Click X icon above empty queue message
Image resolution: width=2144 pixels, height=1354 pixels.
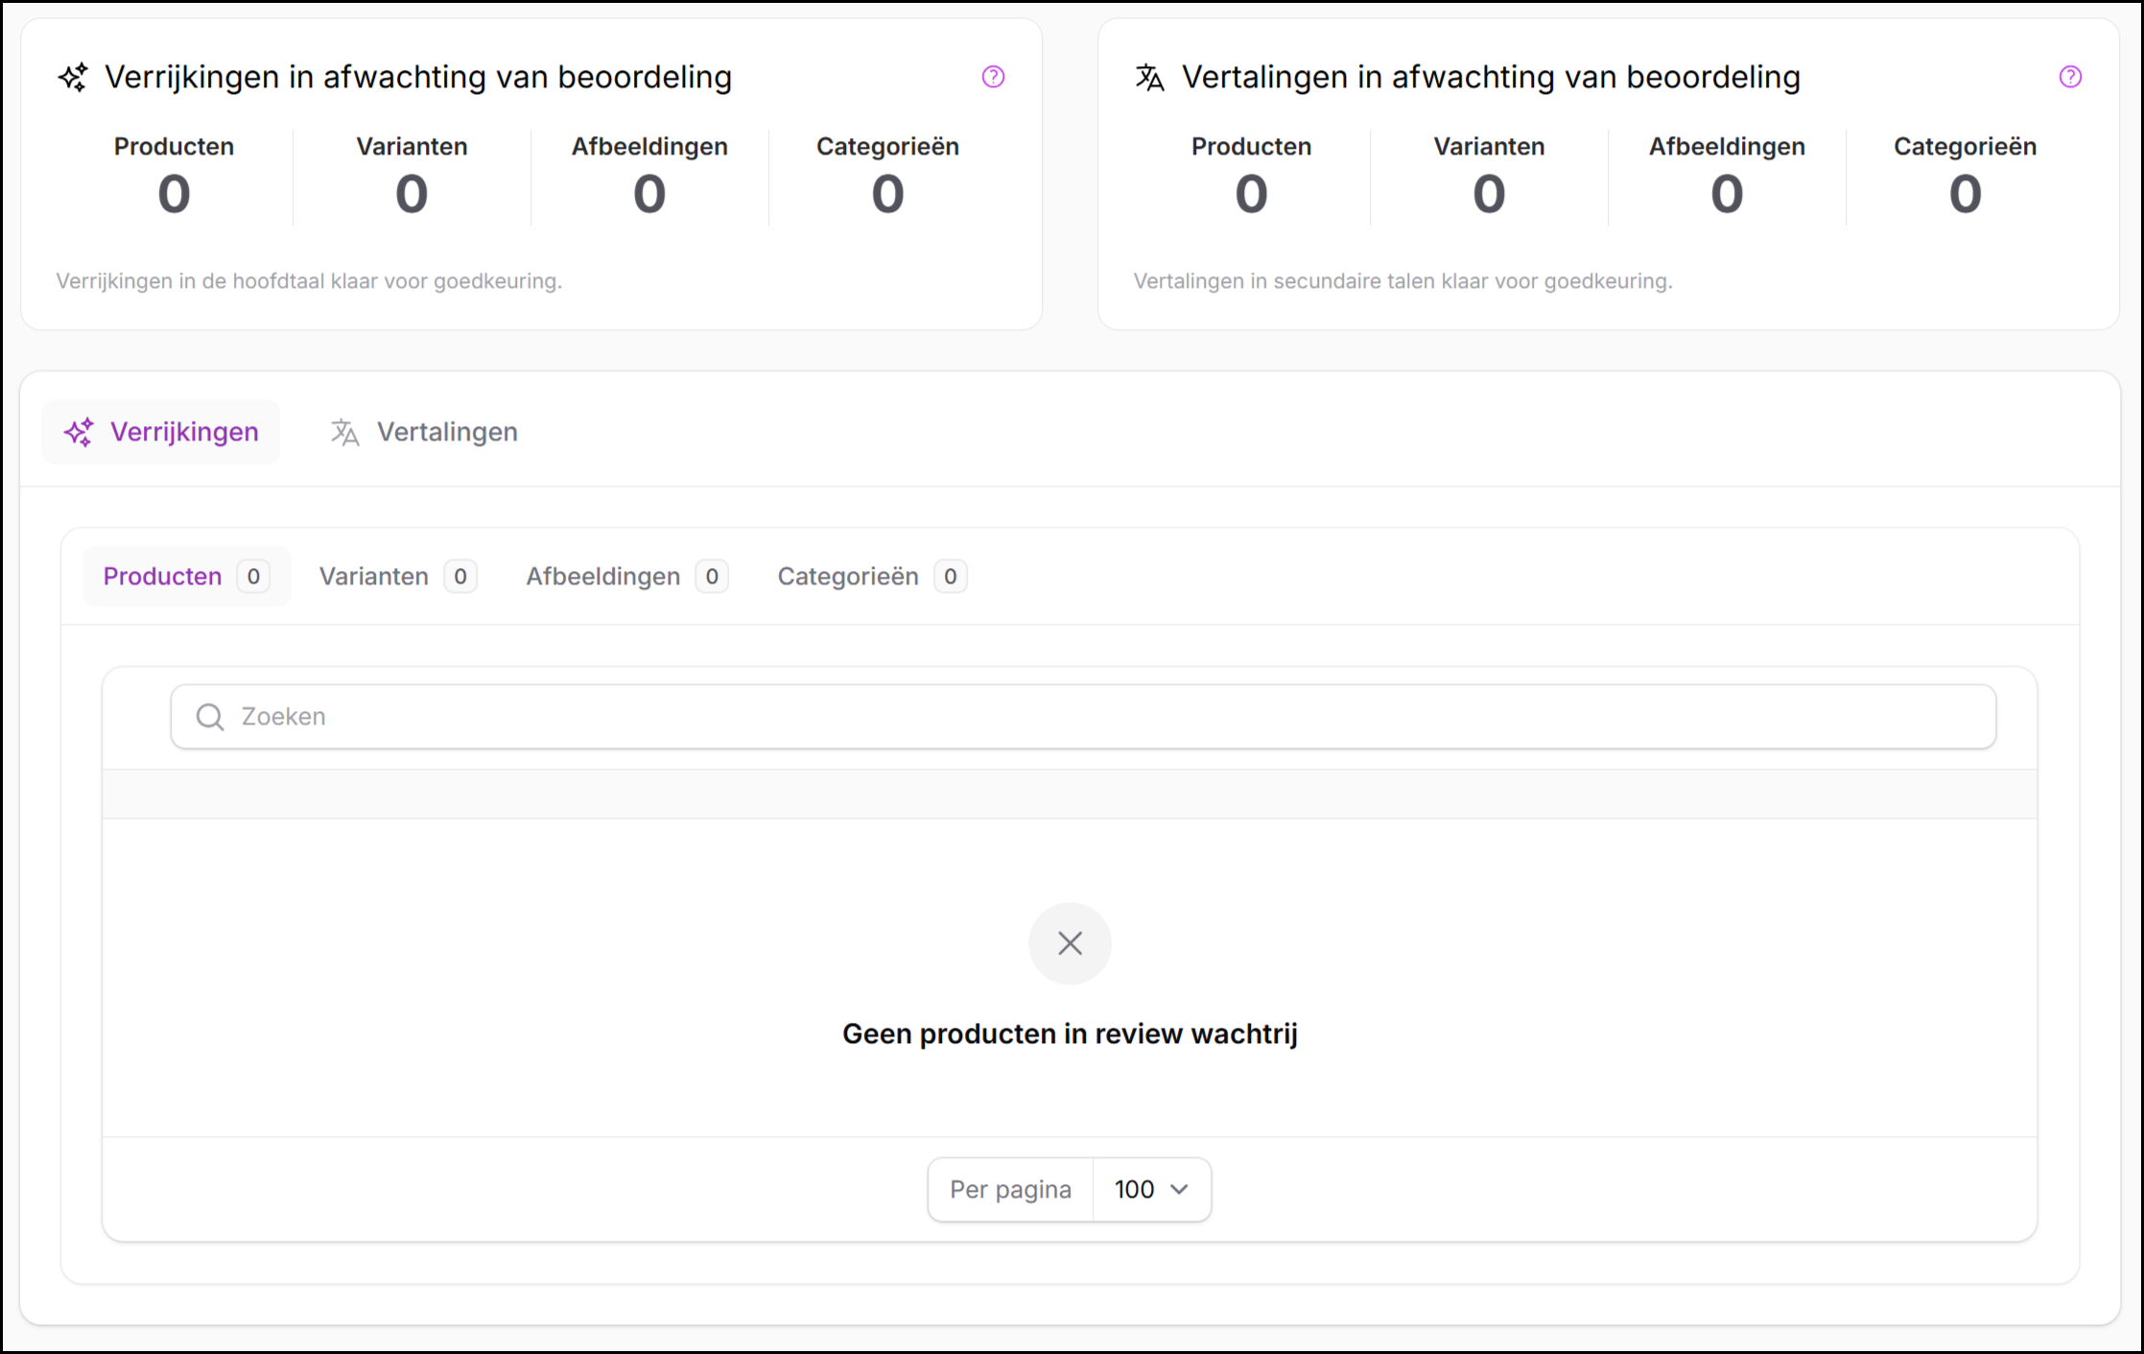1070,943
